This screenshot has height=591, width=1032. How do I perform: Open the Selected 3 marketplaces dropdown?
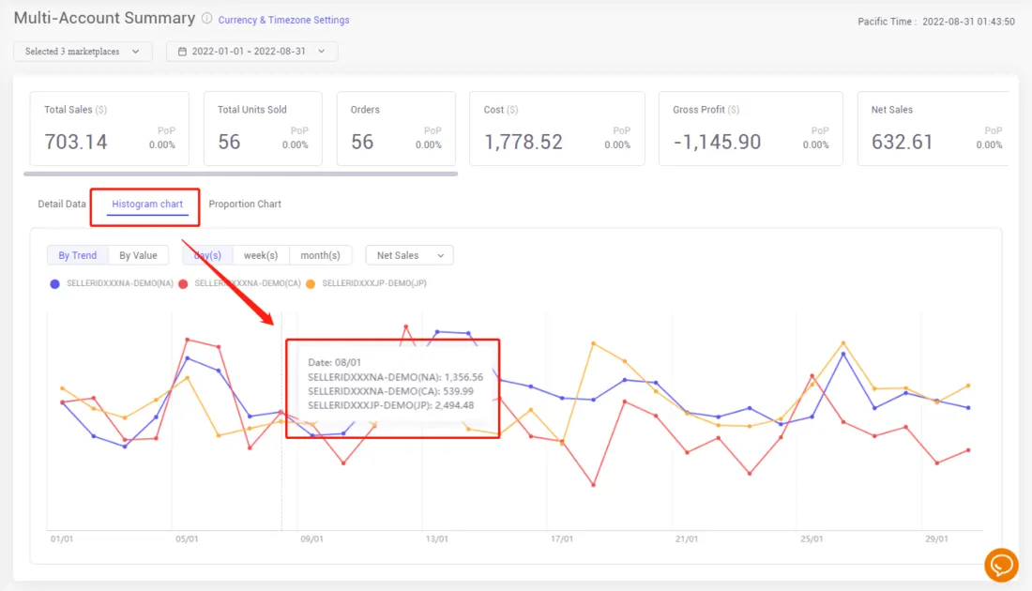(x=83, y=52)
